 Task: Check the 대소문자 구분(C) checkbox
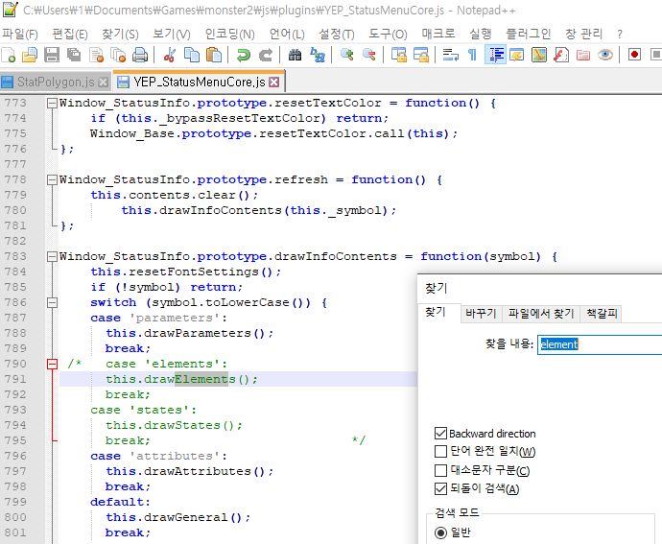(x=440, y=470)
